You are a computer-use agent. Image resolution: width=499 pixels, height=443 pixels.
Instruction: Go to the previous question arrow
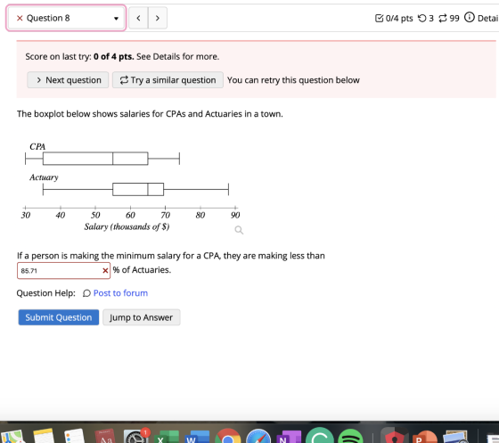(x=138, y=18)
